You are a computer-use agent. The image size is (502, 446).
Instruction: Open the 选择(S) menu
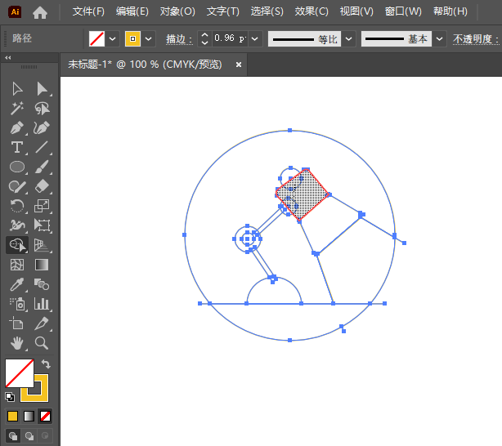[267, 11]
